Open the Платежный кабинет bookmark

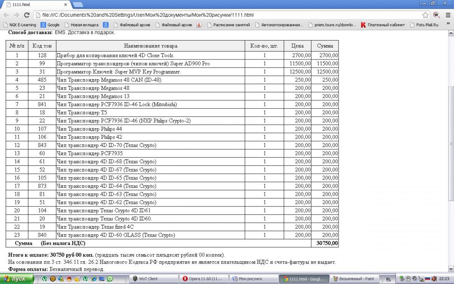click(382, 25)
